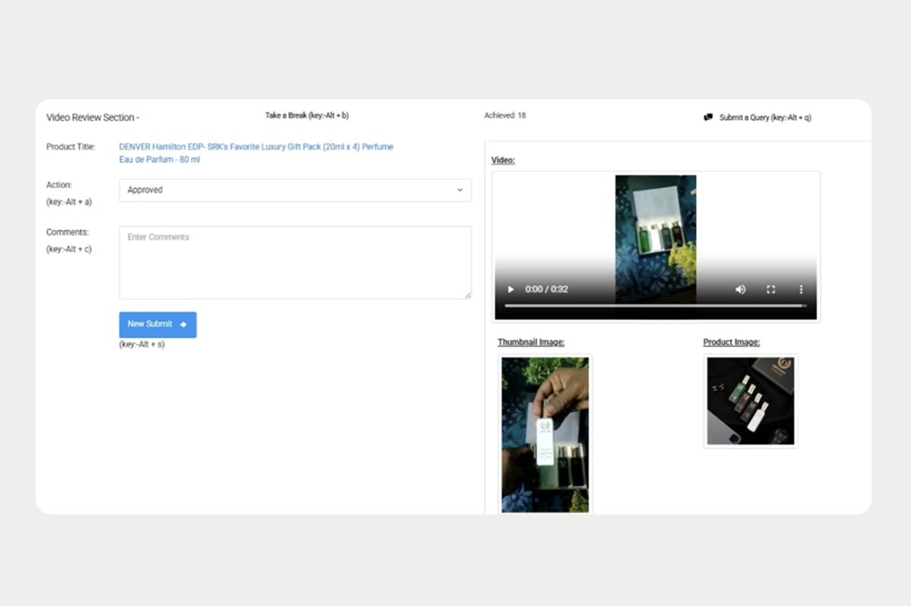Click the Thumbnail Image label
911x606 pixels.
click(x=531, y=342)
